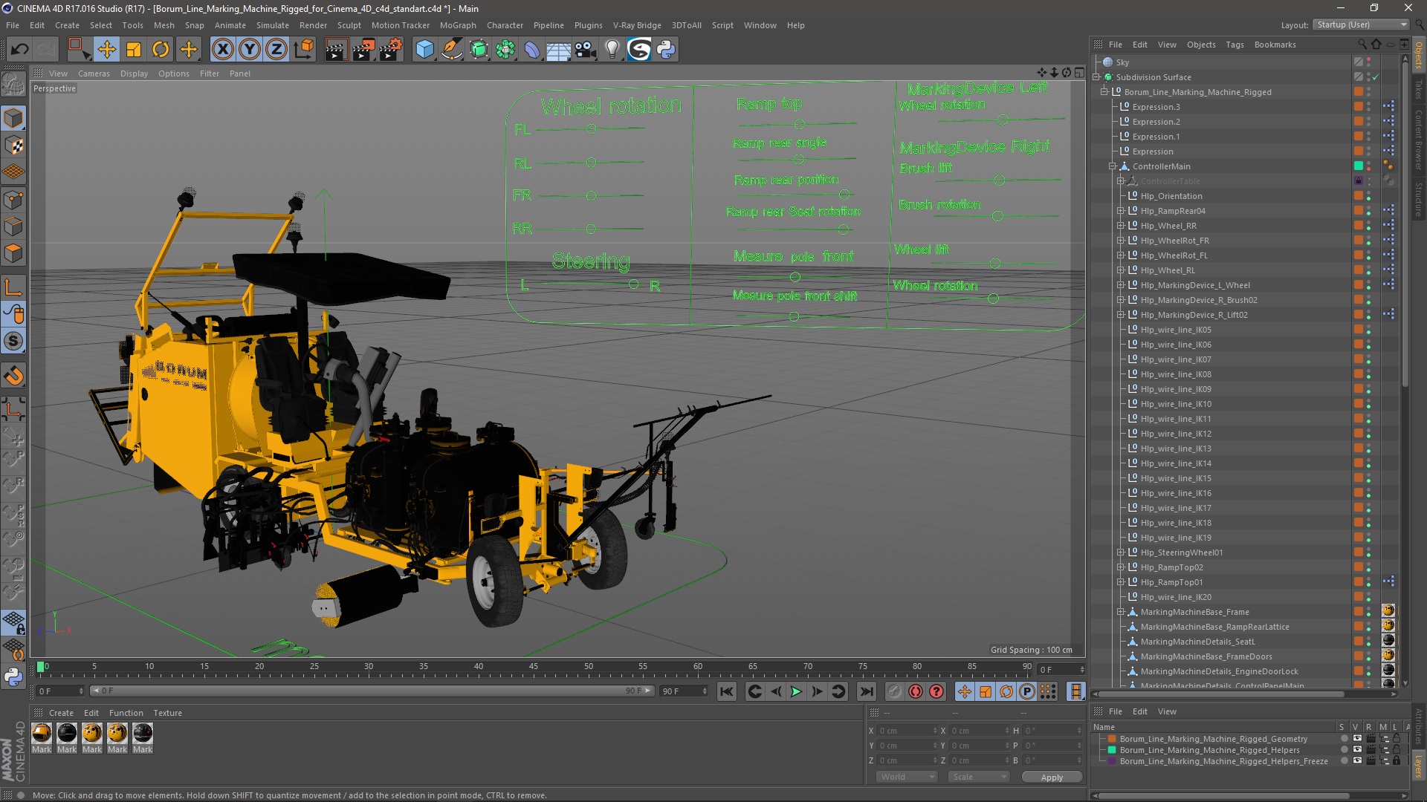Screen dimensions: 1427x802
Task: Collapse the ControllerMain hierarchy
Action: (x=1113, y=166)
